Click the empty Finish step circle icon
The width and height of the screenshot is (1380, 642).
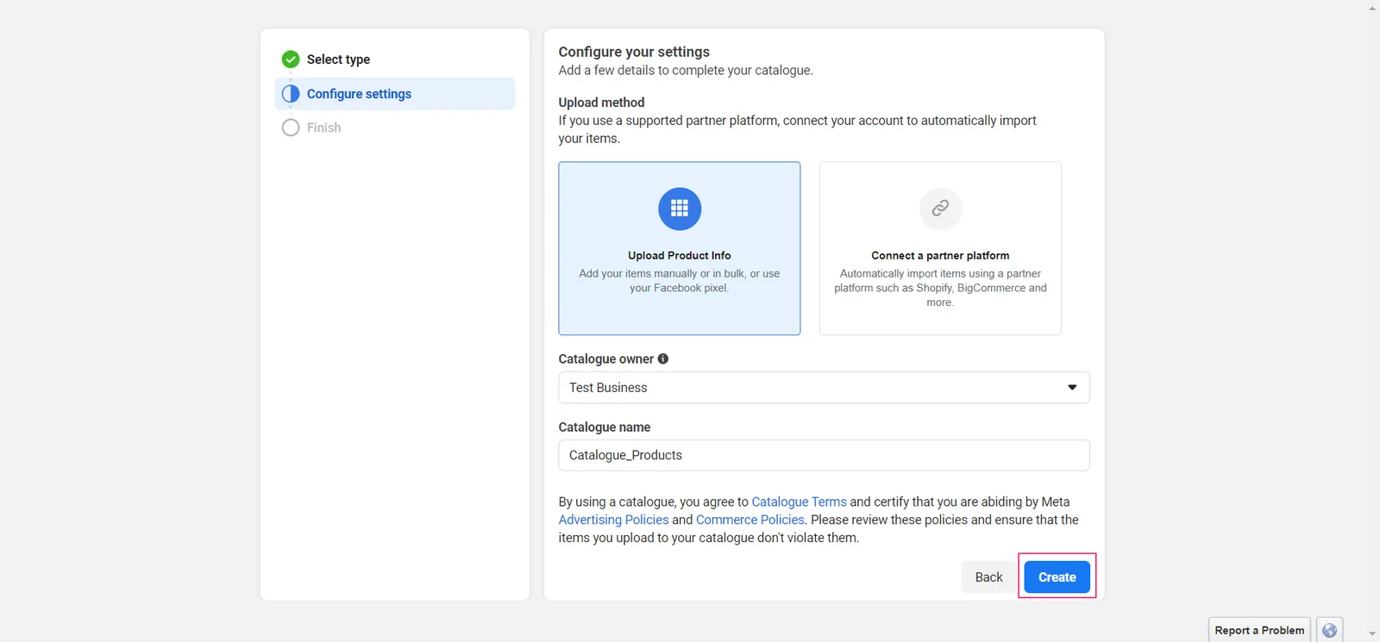291,128
